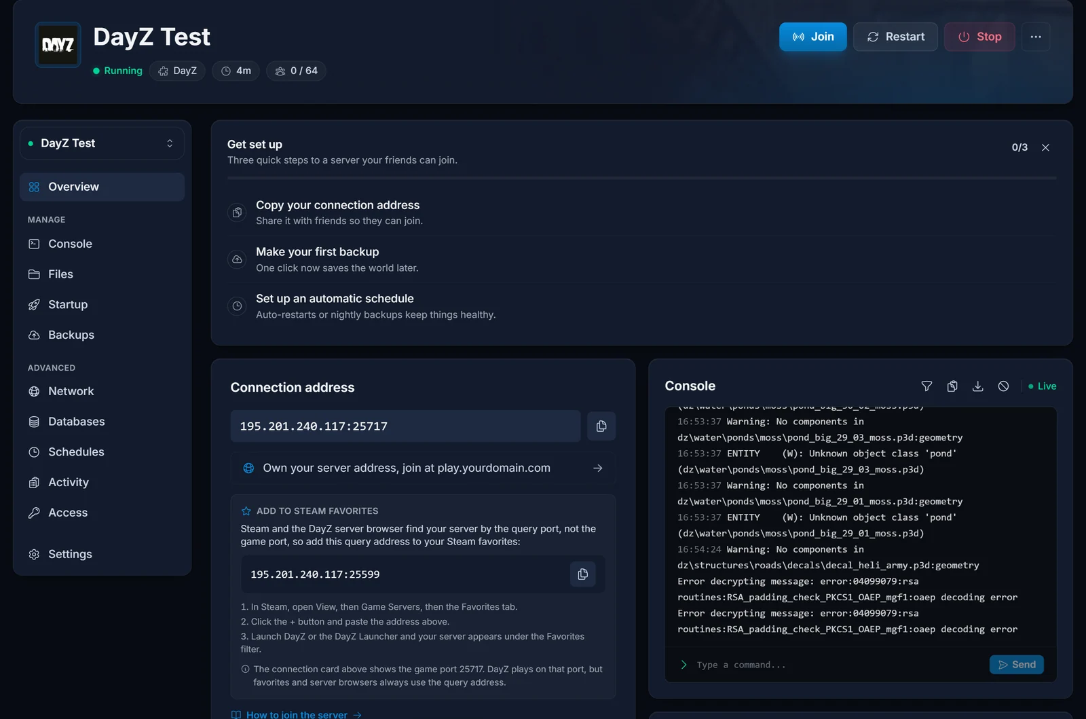
Task: Click the Network globe icon
Action: 34,391
